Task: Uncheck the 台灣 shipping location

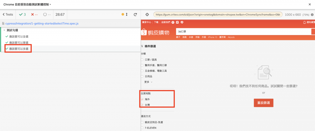Action: tap(142, 105)
